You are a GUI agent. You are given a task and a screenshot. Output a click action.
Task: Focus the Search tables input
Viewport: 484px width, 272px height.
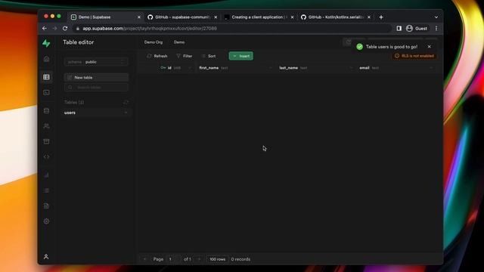point(96,88)
